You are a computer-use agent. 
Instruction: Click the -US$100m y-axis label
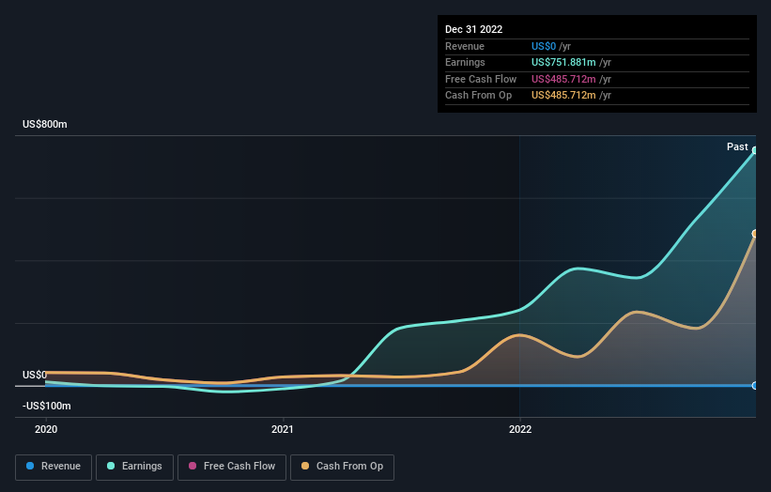47,406
